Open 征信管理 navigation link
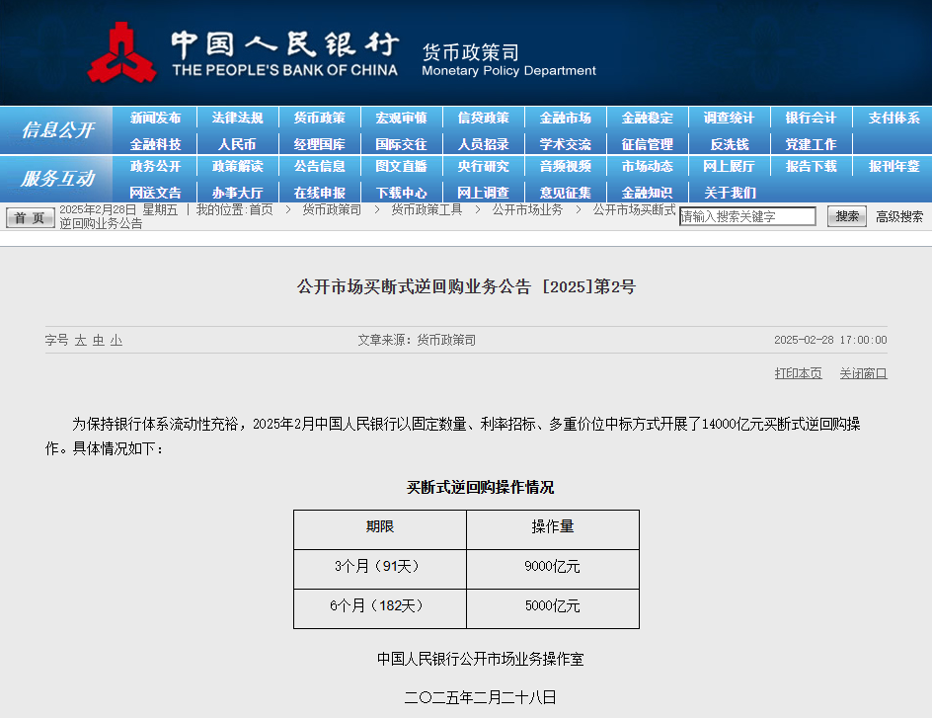The height and width of the screenshot is (718, 932). click(648, 144)
